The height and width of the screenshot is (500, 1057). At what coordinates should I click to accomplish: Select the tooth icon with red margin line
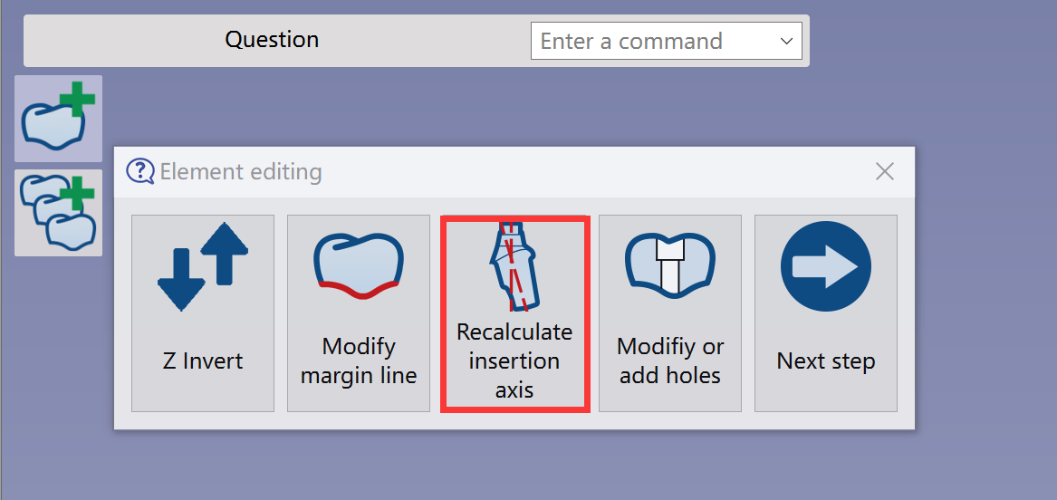click(359, 265)
